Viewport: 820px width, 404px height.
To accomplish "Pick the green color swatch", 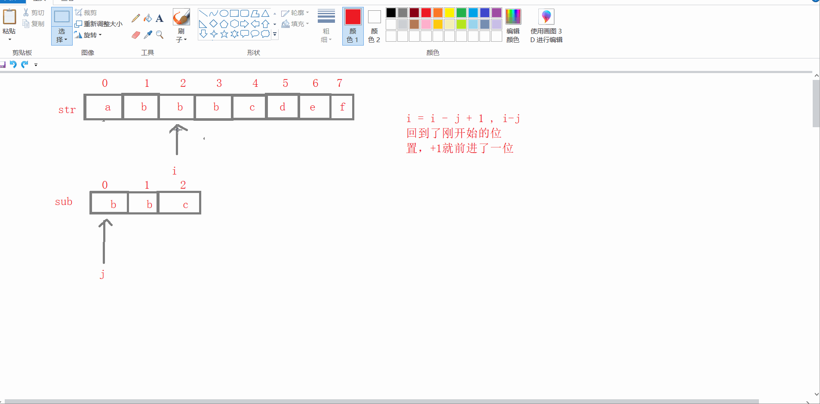I will pyautogui.click(x=461, y=13).
